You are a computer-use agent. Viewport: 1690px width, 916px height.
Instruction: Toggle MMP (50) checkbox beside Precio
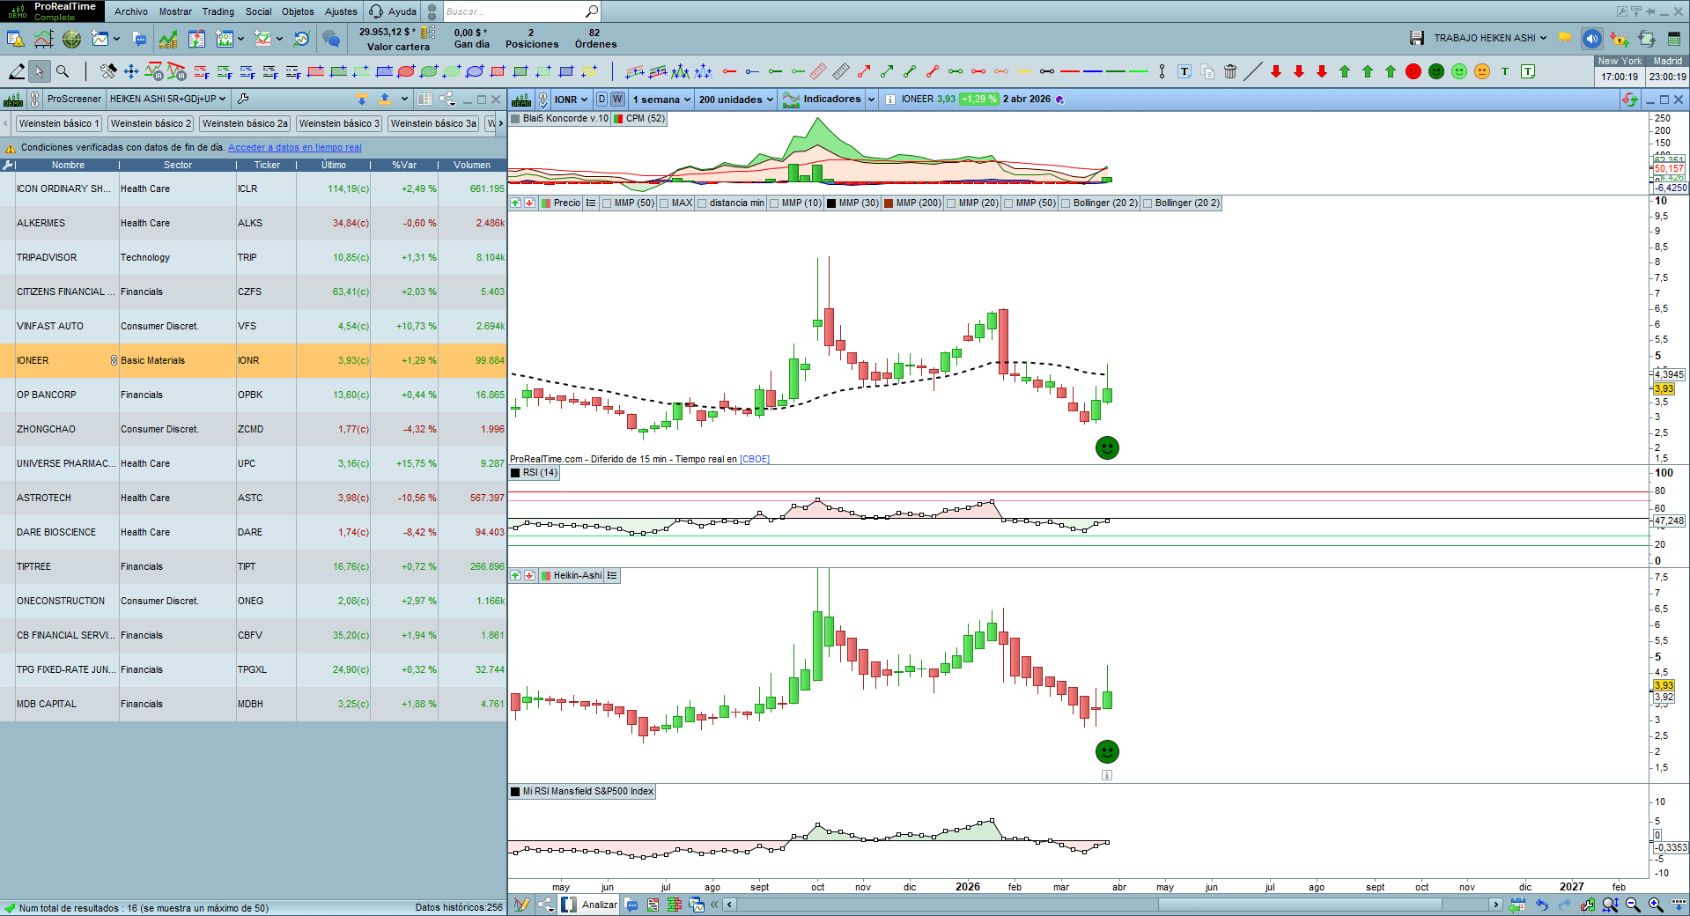[607, 203]
